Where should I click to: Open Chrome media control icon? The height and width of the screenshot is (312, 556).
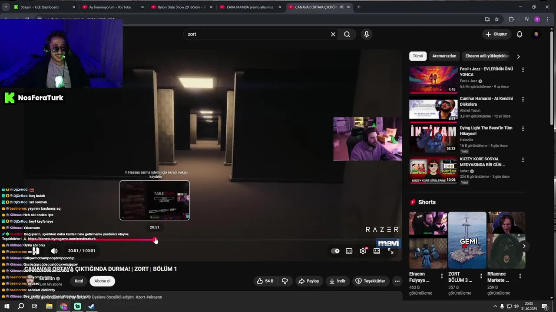(x=526, y=19)
